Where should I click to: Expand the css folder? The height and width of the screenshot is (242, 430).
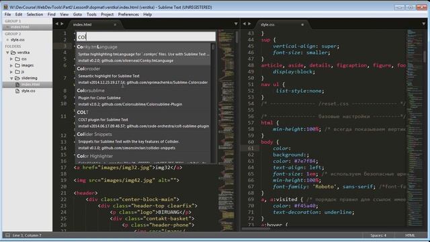point(11,59)
